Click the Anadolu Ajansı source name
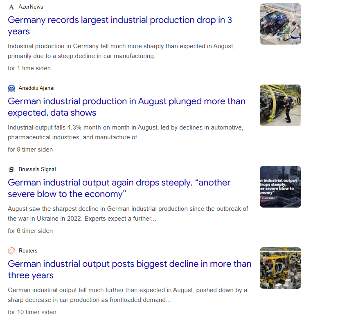The height and width of the screenshot is (315, 349). click(x=36, y=88)
